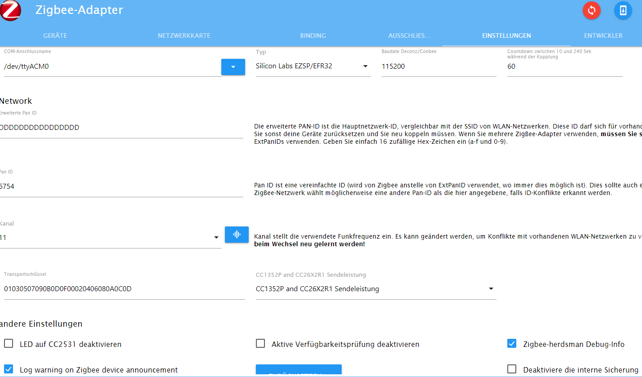642x377 pixels.
Task: Tick Aktive Verfügbarkeitsprüfung deaktivieren checkbox
Action: click(x=260, y=344)
